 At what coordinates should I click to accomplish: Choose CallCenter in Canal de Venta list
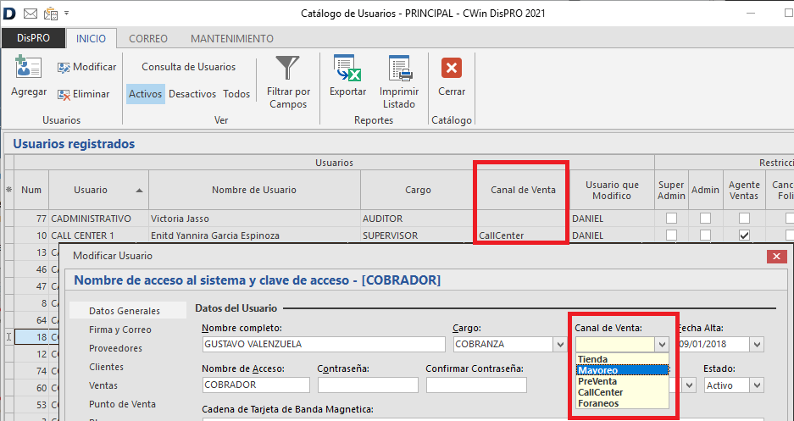623,393
